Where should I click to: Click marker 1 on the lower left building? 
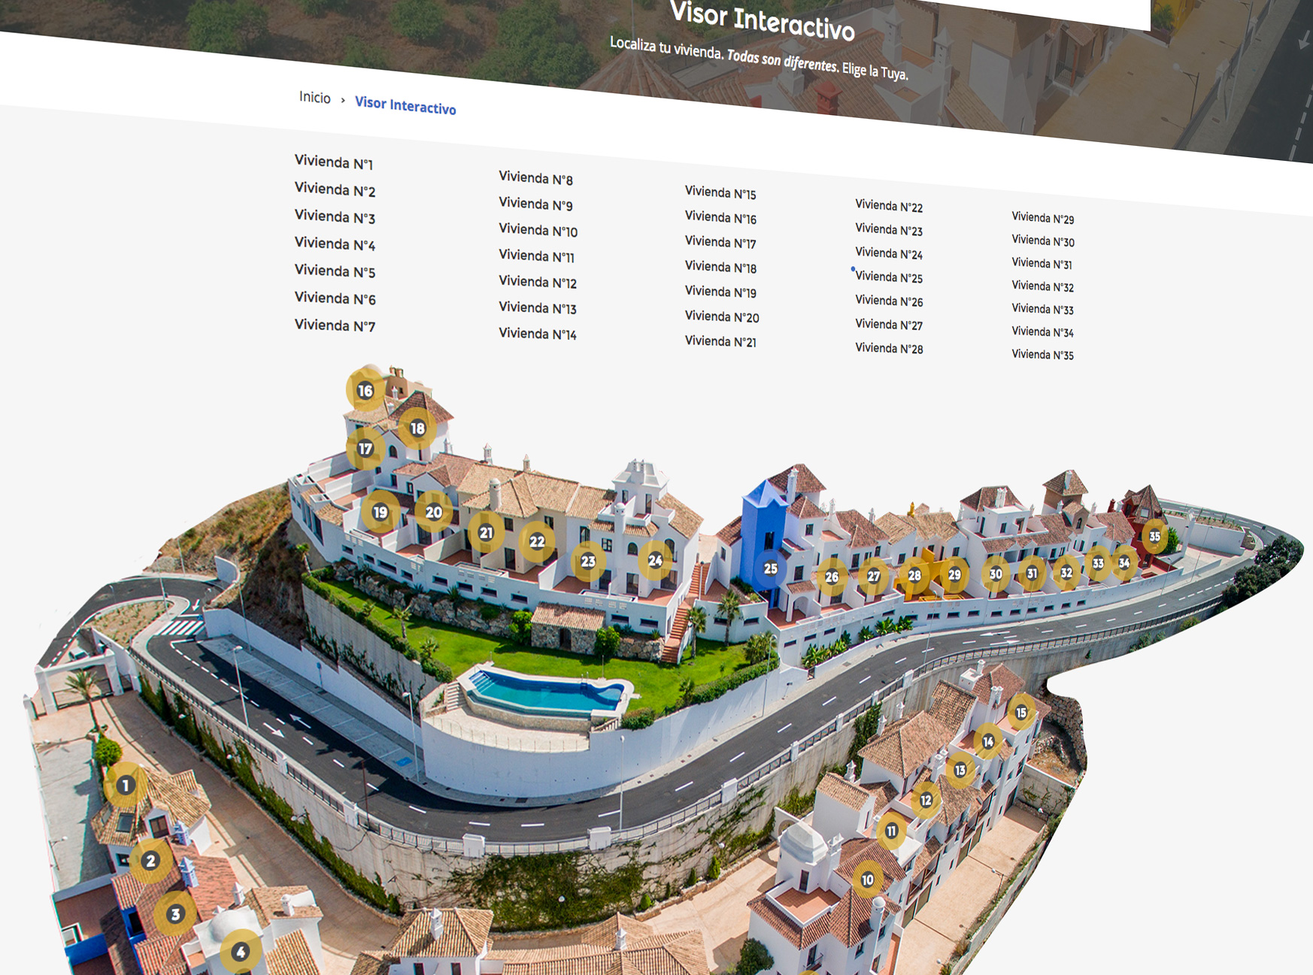[125, 784]
